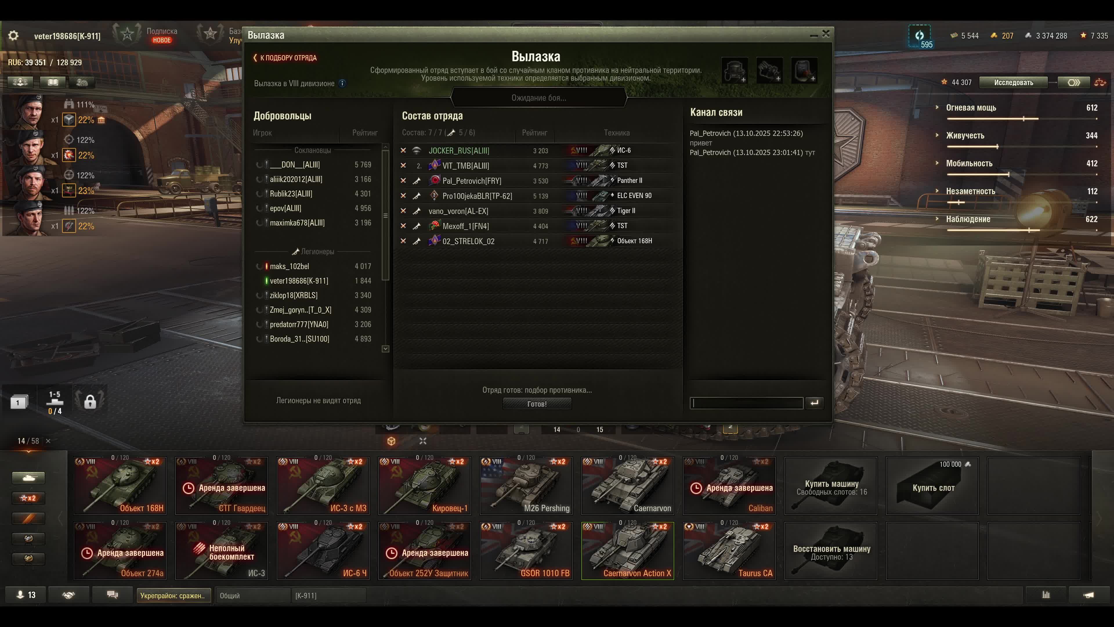
Task: Toggle the x2 bonus carousel filter
Action: click(28, 498)
